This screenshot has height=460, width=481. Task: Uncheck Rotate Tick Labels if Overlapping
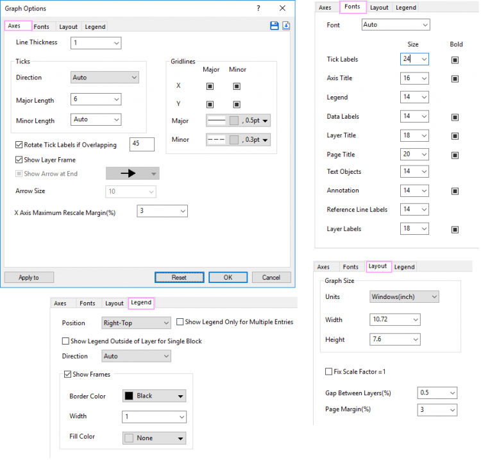point(19,144)
